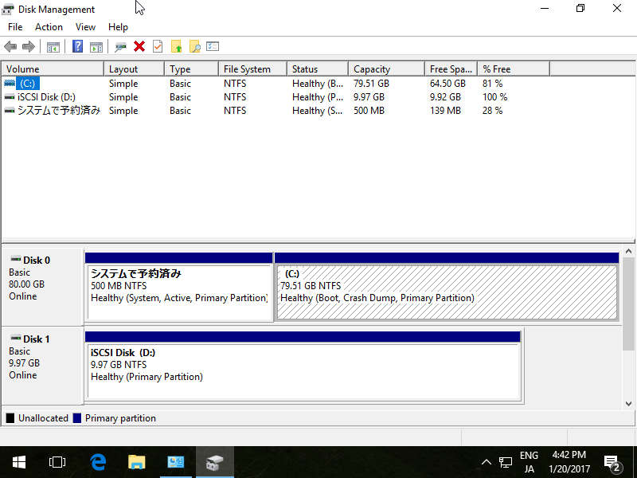Click the Disk 0 drive icon

16,258
